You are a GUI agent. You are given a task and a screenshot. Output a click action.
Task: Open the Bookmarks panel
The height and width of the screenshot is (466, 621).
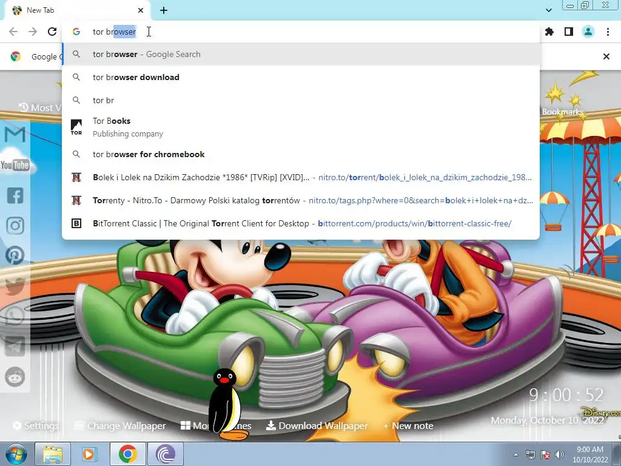point(562,112)
